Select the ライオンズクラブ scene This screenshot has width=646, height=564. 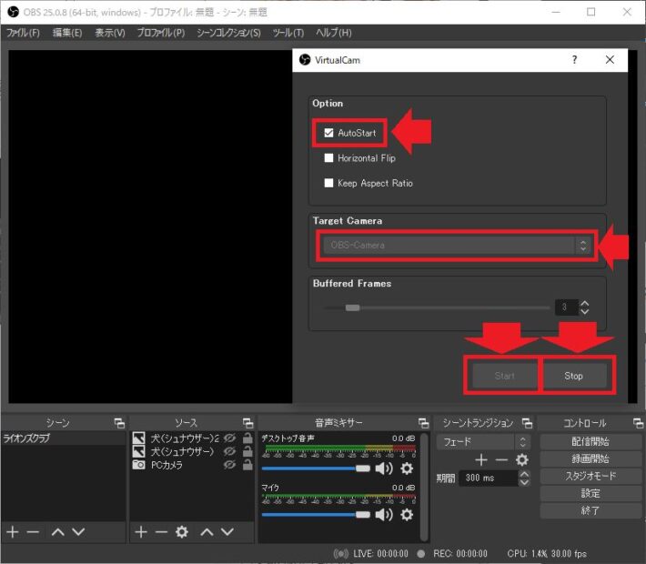(x=63, y=438)
